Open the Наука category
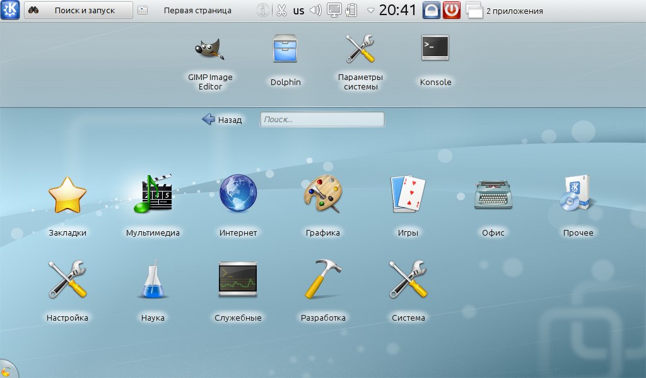The image size is (646, 378). pyautogui.click(x=153, y=291)
